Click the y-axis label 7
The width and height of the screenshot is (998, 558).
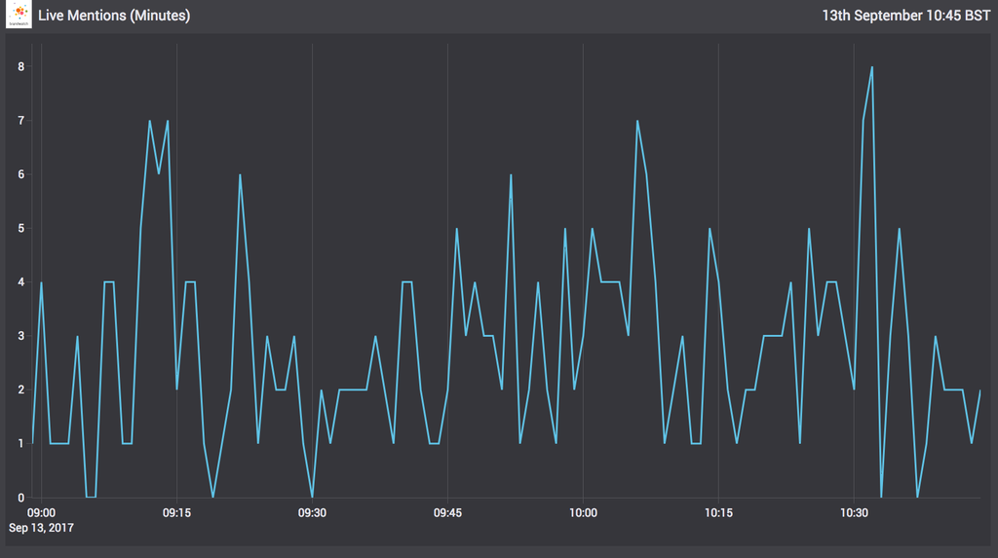coord(19,121)
